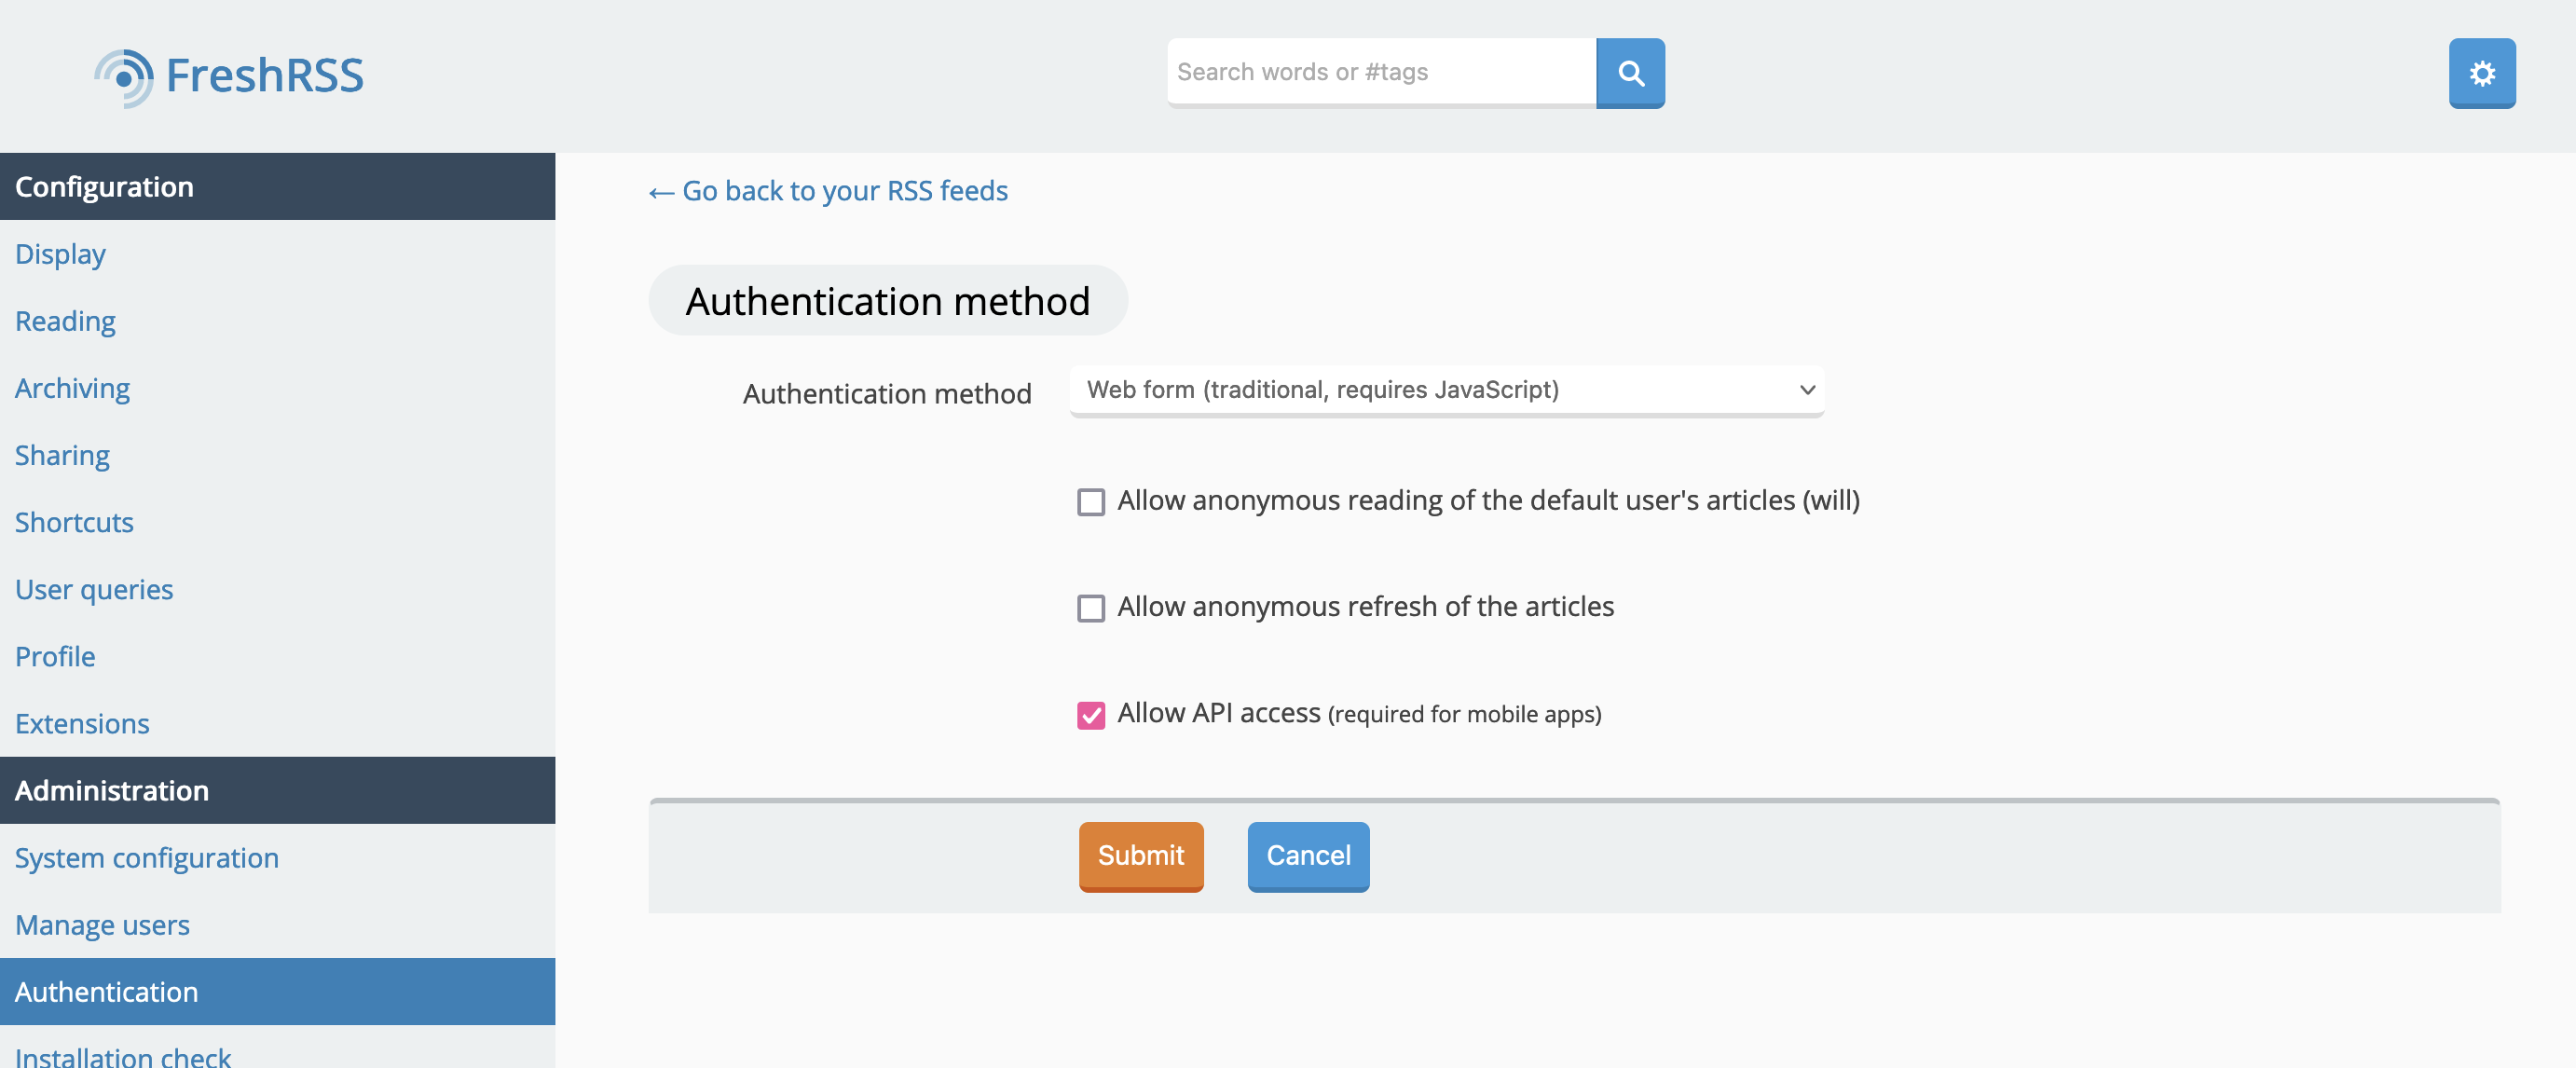
Task: Open the User queries settings
Action: 94,589
